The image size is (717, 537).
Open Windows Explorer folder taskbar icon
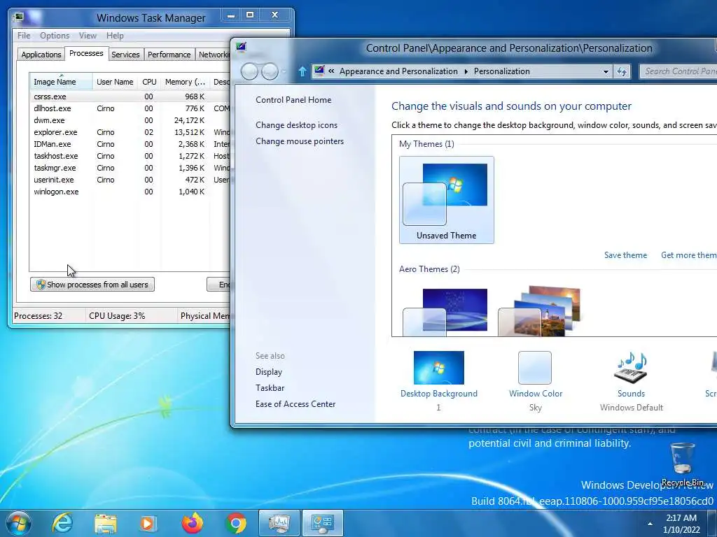106,523
